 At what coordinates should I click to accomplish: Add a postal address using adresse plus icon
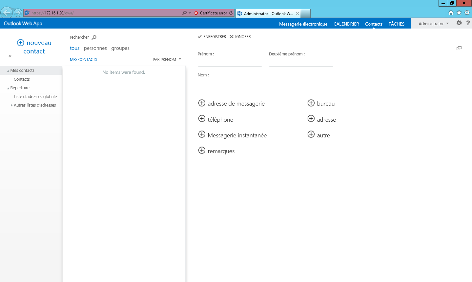[311, 118]
